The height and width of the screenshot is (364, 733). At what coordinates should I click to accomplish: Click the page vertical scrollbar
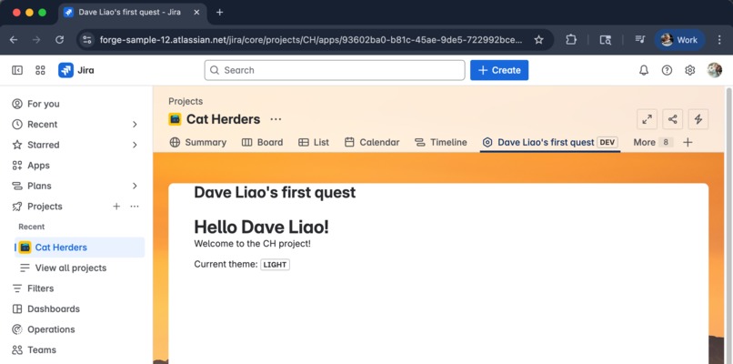pos(728,225)
